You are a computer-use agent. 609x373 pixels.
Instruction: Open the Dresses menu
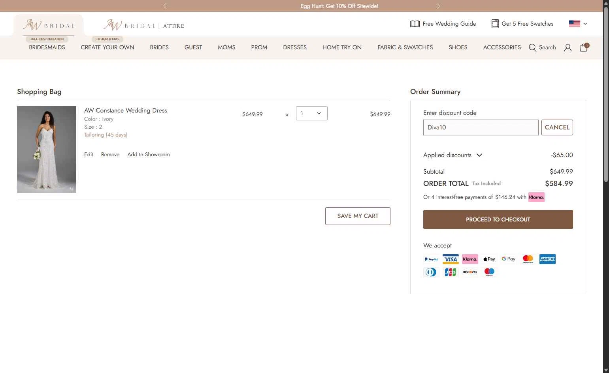[295, 47]
